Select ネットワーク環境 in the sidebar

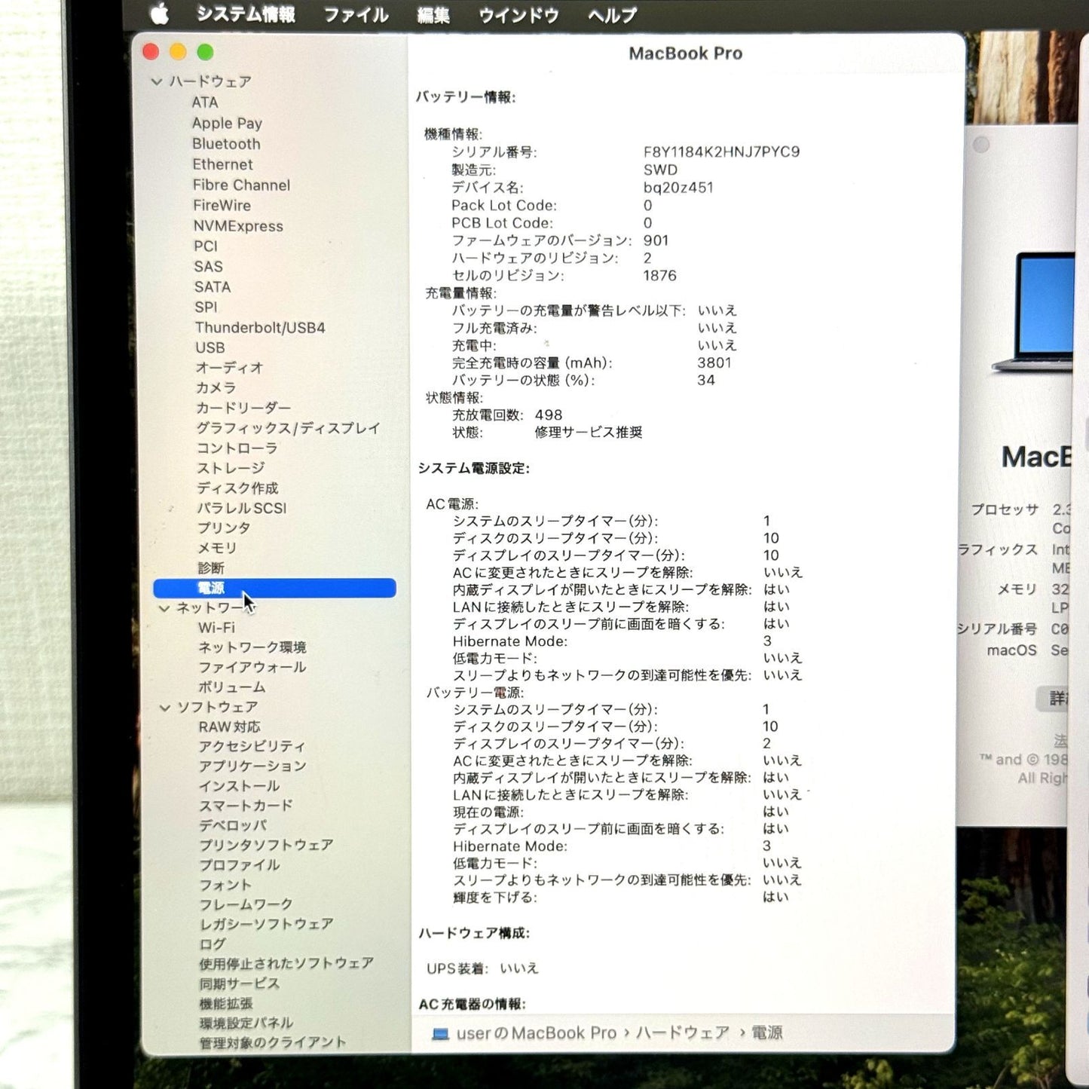[x=252, y=647]
